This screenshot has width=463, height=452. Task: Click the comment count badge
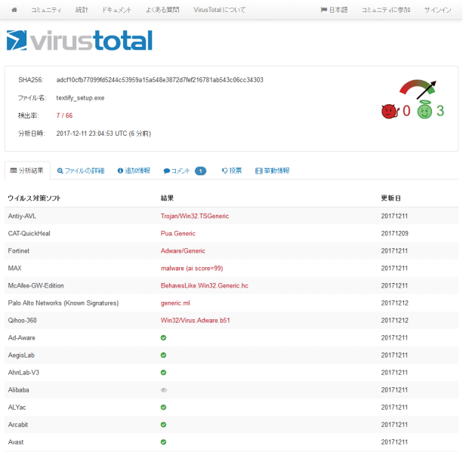(x=200, y=171)
